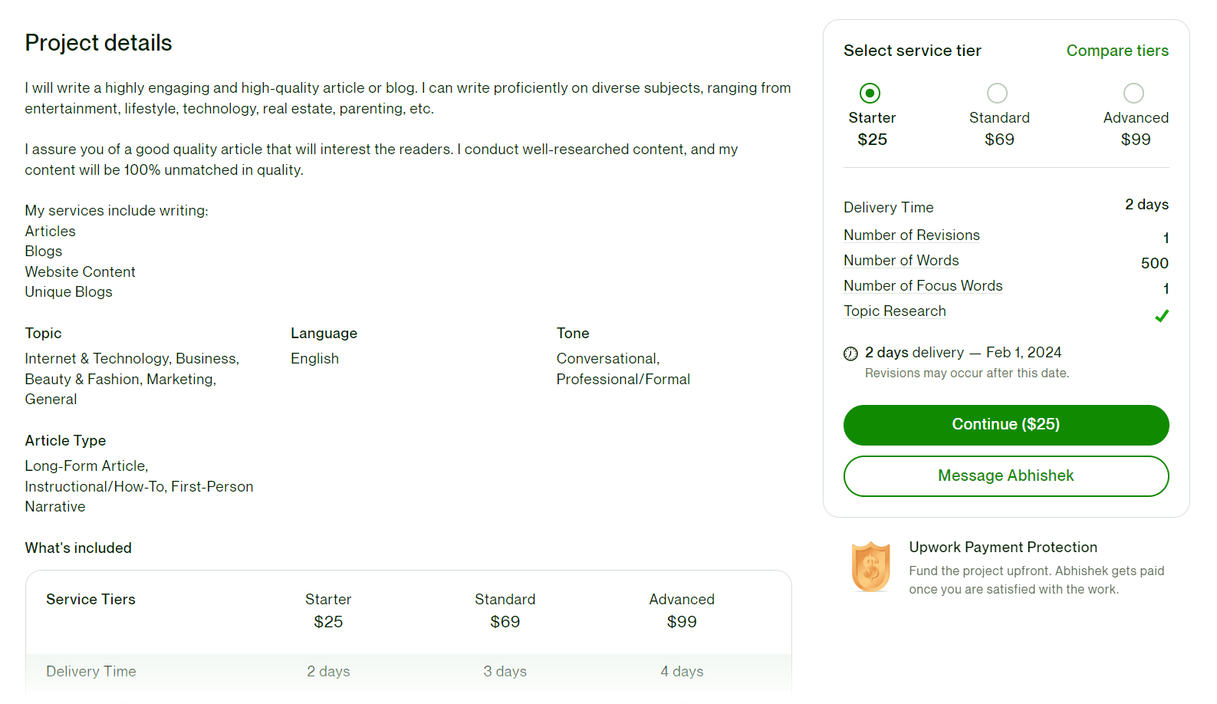The height and width of the screenshot is (704, 1217).
Task: Click the Starter $25 column in the Service Tiers table
Action: [x=328, y=611]
